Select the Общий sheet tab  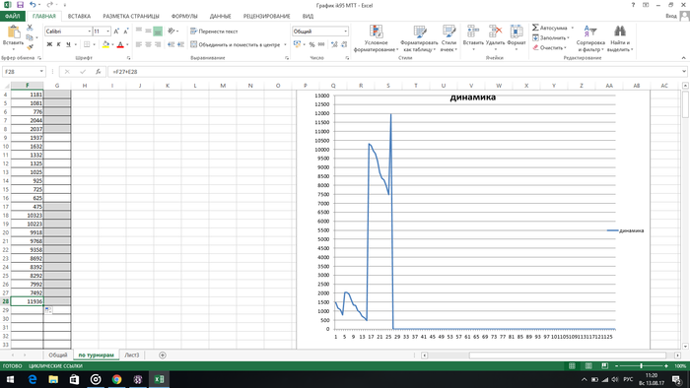pyautogui.click(x=57, y=356)
